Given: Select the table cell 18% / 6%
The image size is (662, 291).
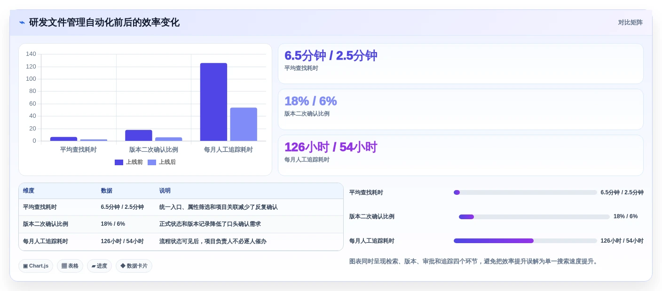Looking at the screenshot, I should pyautogui.click(x=113, y=224).
